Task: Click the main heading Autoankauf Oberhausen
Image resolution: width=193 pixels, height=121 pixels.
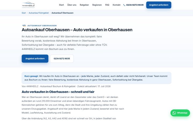Action: [x=77, y=30]
